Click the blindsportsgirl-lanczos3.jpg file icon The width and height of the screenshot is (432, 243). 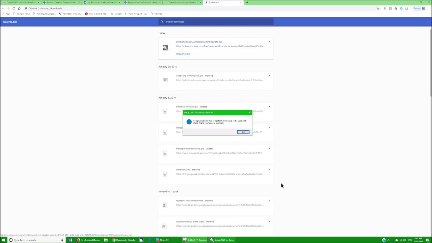[x=165, y=153]
